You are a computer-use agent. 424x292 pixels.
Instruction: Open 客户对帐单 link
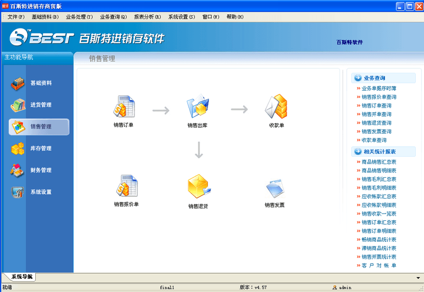[x=379, y=265]
